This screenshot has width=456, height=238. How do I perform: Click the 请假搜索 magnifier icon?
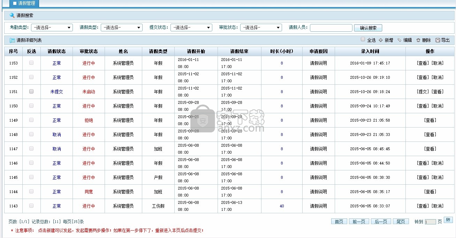click(12, 15)
